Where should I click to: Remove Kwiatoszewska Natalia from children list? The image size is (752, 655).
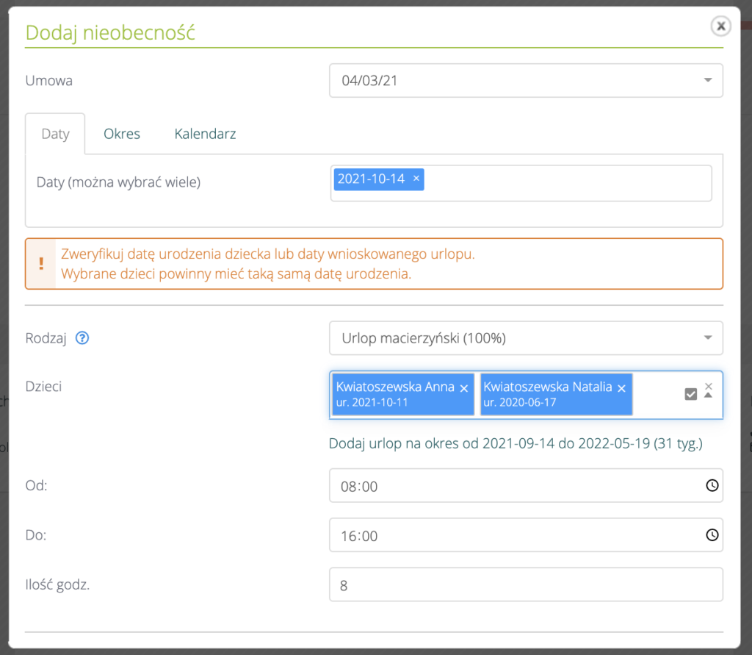[x=621, y=388]
